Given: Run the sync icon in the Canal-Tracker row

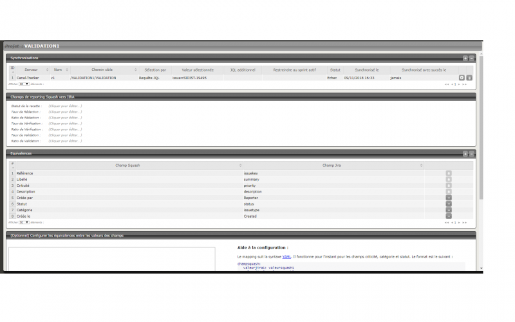Looking at the screenshot, I should coord(462,78).
